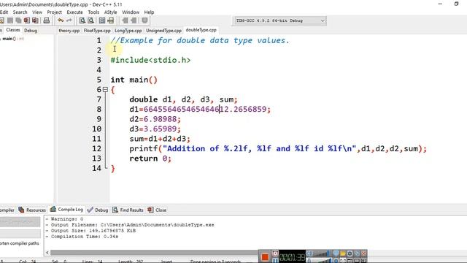Click the Find toolbar icon

[82, 20]
